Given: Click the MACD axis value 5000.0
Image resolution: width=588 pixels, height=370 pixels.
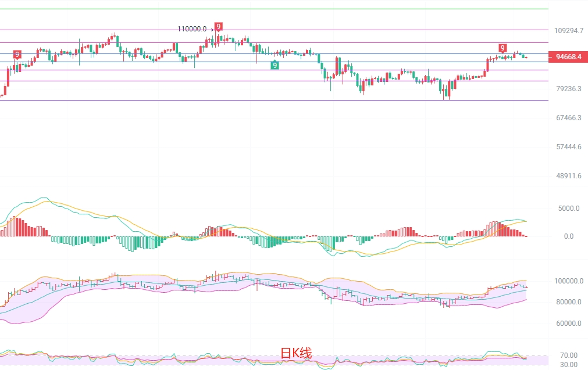Looking at the screenshot, I should click(568, 209).
